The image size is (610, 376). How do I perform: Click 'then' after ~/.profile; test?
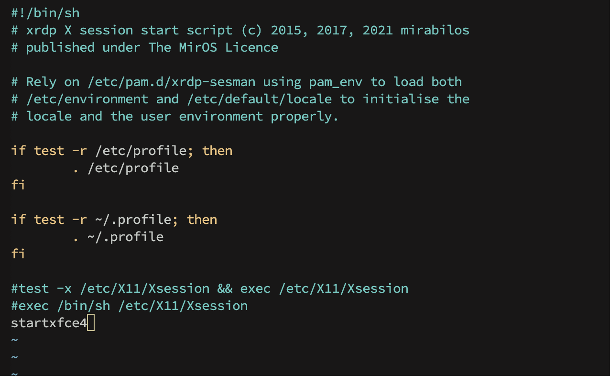coord(202,220)
